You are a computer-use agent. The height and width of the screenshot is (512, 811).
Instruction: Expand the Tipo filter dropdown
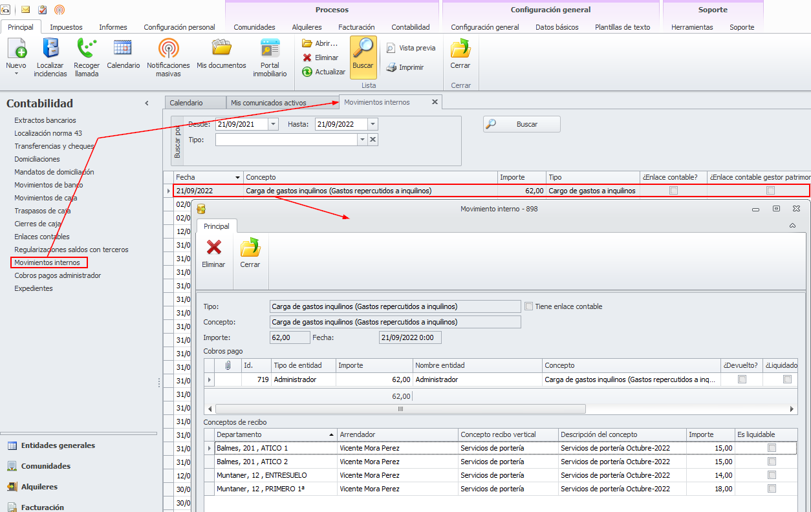point(362,140)
